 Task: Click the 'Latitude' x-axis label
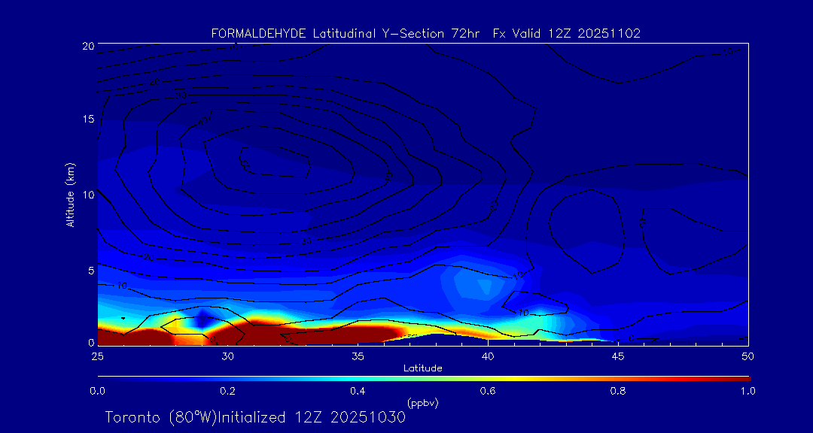point(422,368)
